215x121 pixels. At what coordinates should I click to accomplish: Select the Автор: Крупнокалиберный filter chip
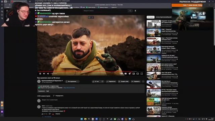[164, 17]
